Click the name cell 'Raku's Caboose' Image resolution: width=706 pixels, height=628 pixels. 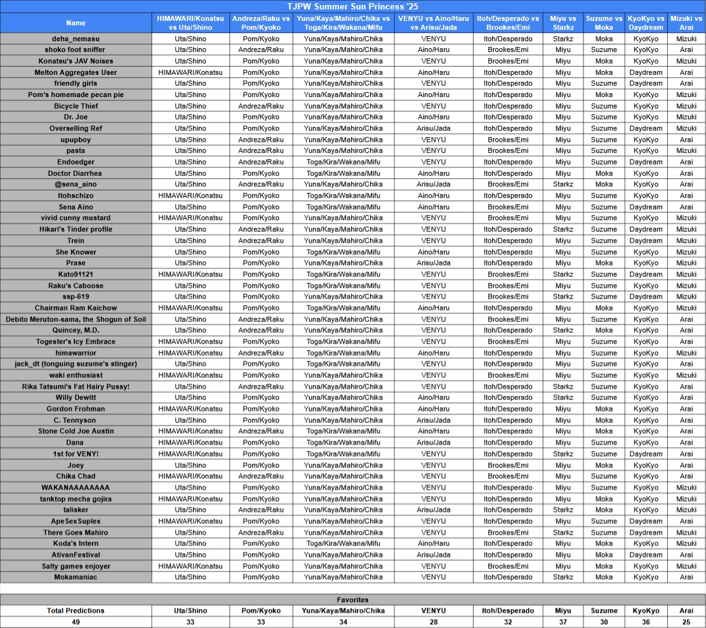[x=76, y=285]
